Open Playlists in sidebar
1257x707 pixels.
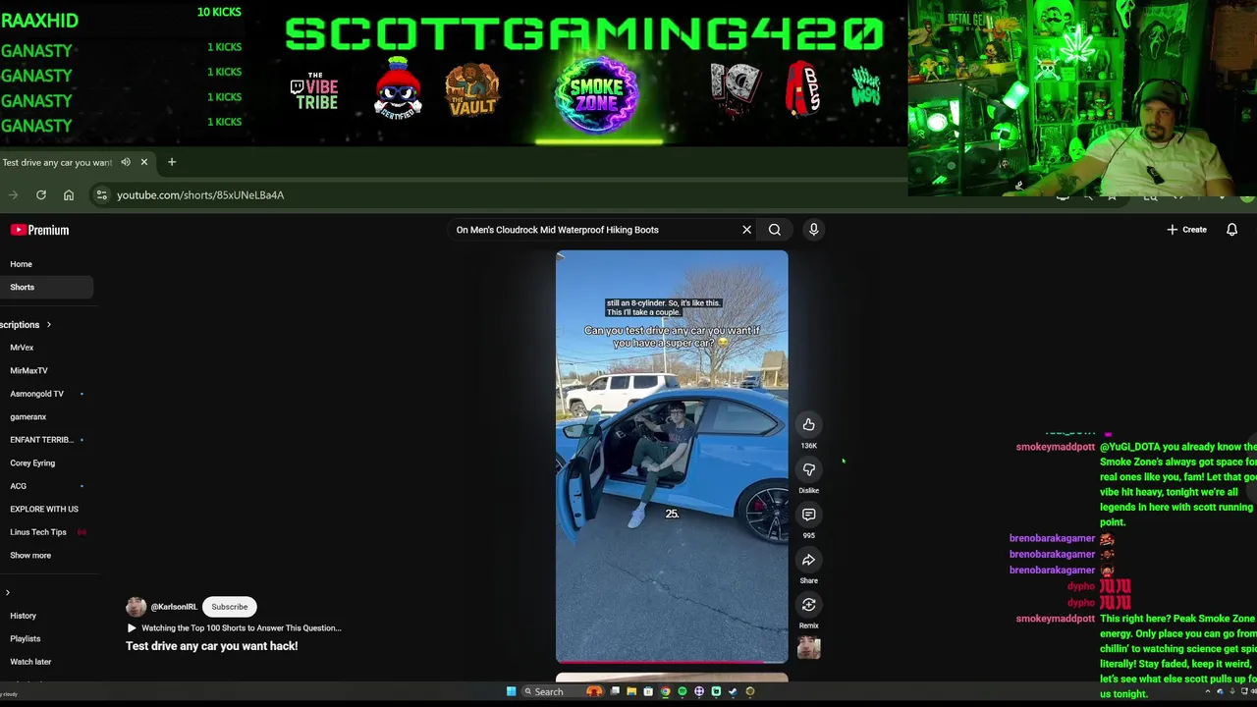(26, 639)
